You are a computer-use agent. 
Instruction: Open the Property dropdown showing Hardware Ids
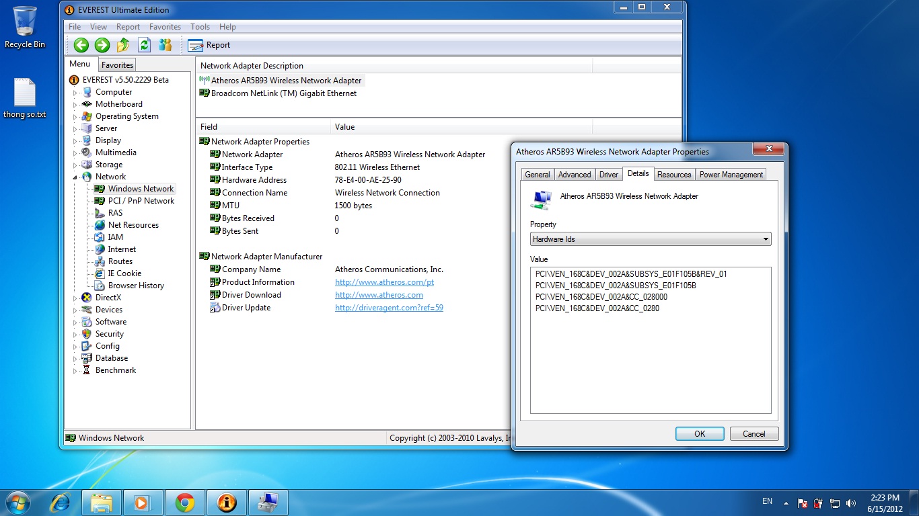click(651, 239)
